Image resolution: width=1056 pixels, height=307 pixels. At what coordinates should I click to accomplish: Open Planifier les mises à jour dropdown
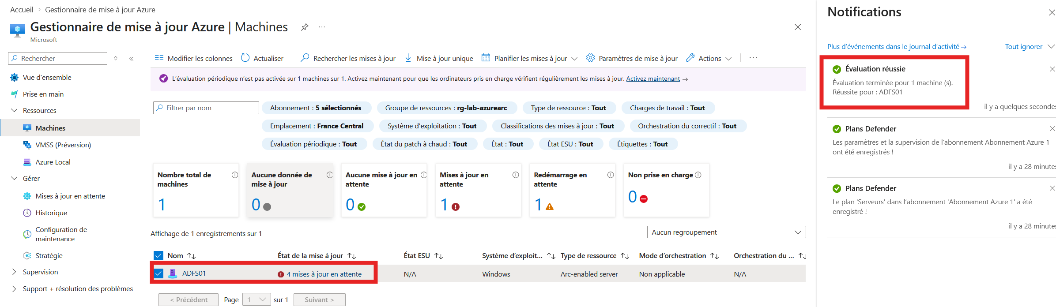529,58
